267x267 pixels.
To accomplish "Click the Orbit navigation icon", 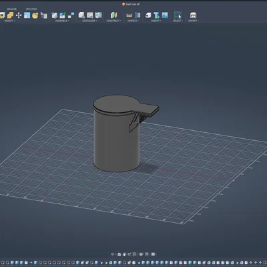I will pyautogui.click(x=112, y=254).
